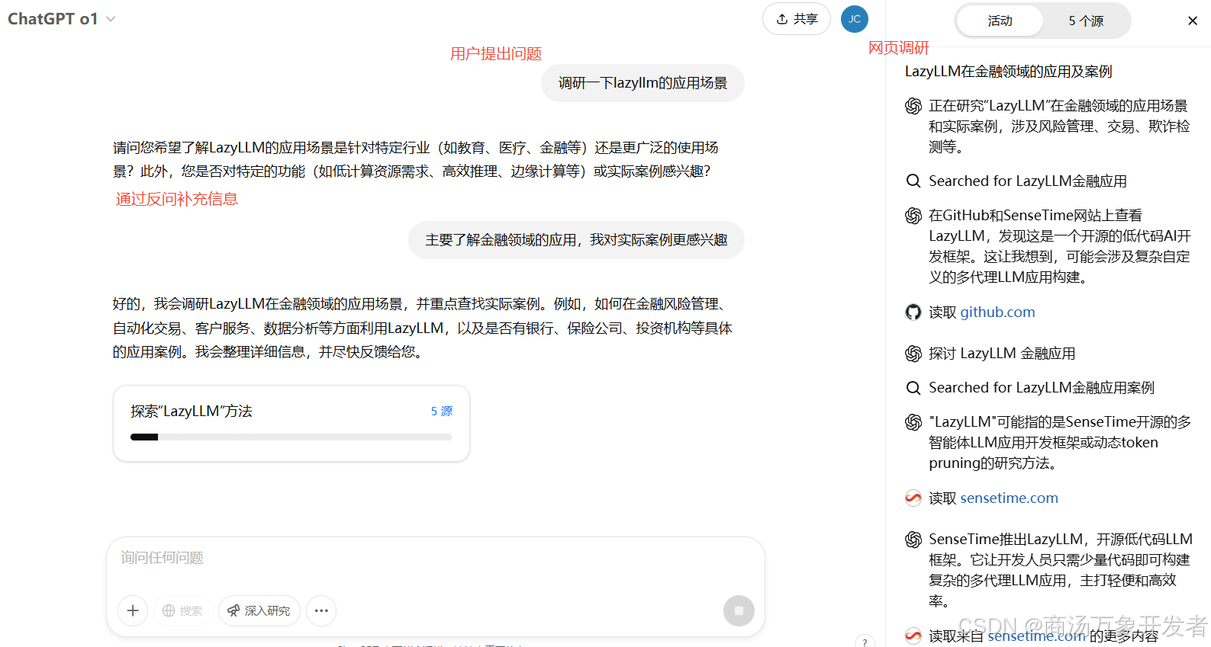This screenshot has height=647, width=1211.
Task: Click magnifier icon beside Searched for LazyLLM金融应用案例
Action: pyautogui.click(x=913, y=387)
